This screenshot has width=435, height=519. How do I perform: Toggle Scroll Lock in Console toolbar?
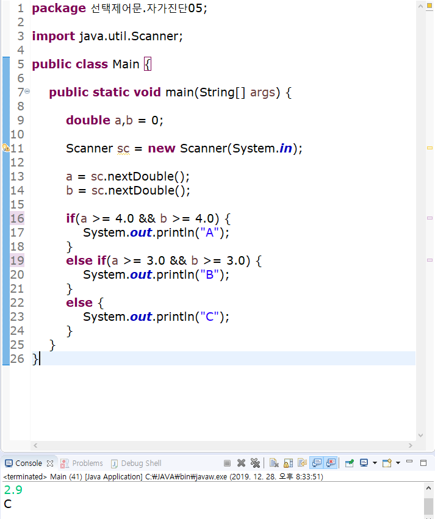[289, 463]
